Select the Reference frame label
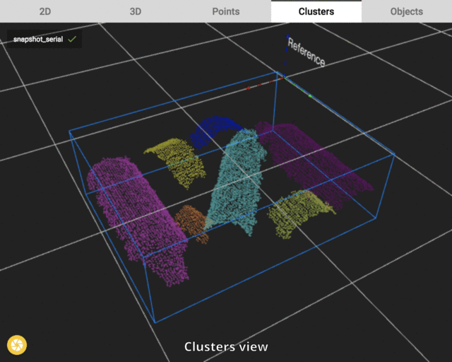 [306, 52]
